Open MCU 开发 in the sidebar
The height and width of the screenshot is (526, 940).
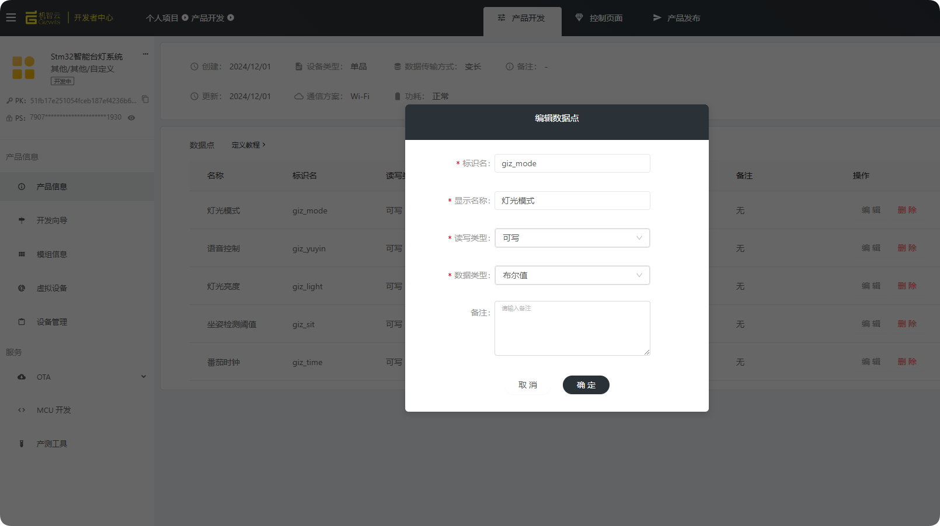click(x=54, y=410)
